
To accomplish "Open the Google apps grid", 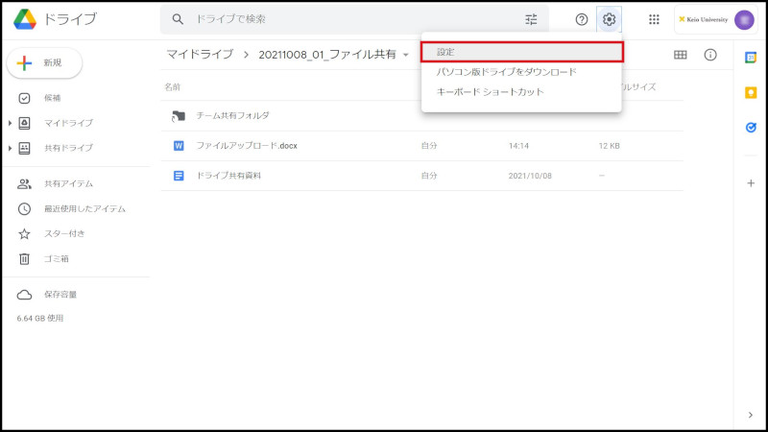I will pyautogui.click(x=654, y=19).
